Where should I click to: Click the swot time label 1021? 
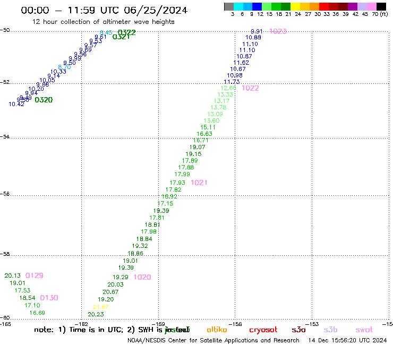click(199, 183)
